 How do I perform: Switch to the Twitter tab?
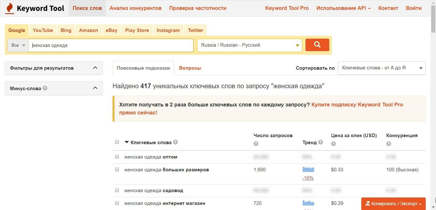coord(196,30)
